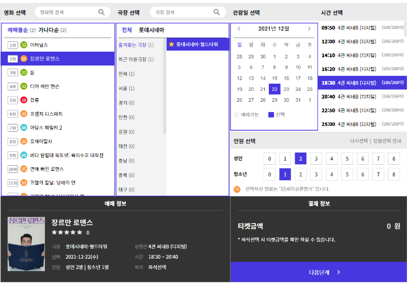409x284 pixels.
Task: Click the 15 rating badge for 프렌치 디스패치
Action: pyautogui.click(x=24, y=114)
